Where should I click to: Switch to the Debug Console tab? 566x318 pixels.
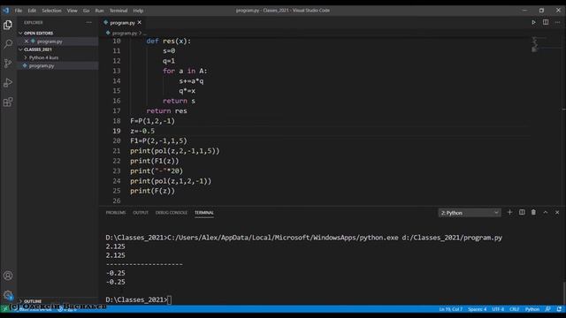tap(171, 213)
